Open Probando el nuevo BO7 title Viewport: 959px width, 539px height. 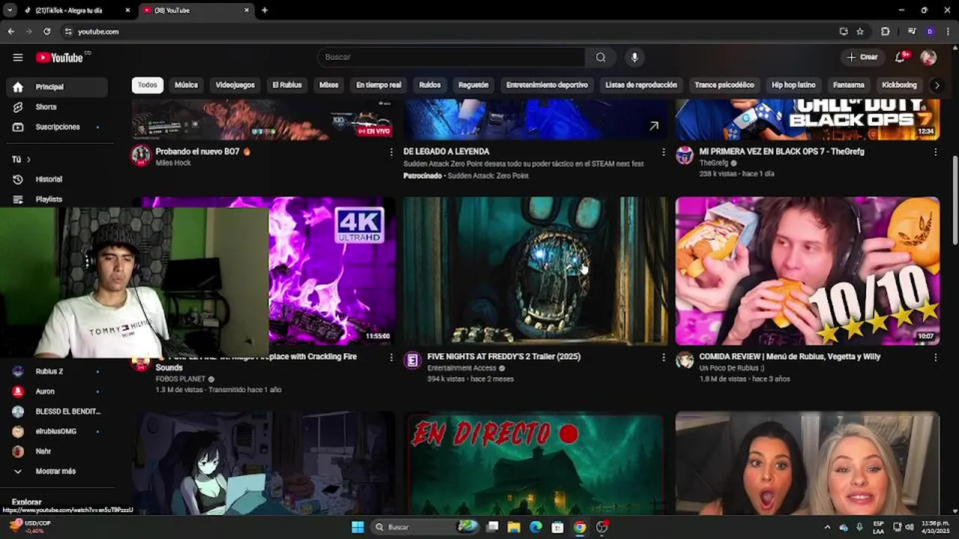click(x=202, y=151)
